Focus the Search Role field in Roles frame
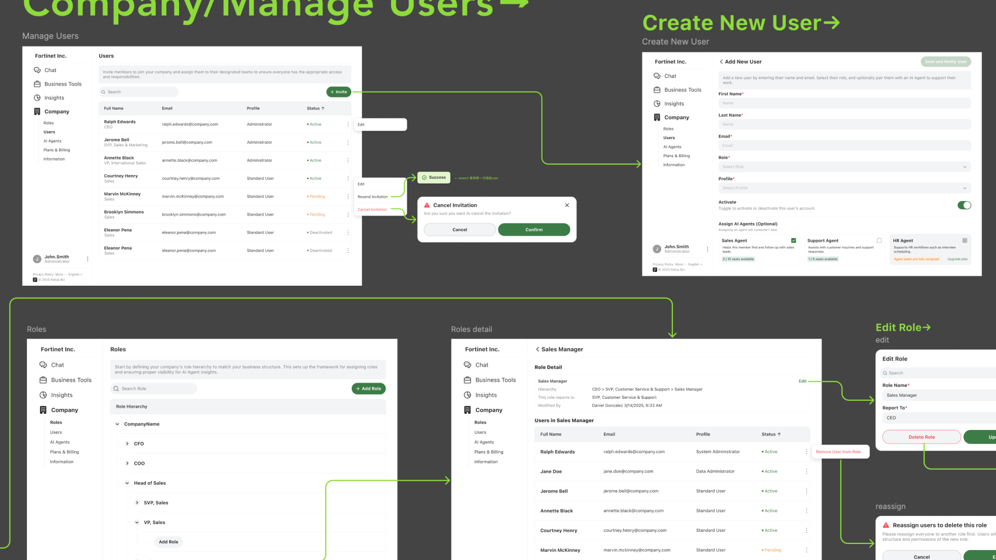The image size is (996, 560). (x=154, y=388)
